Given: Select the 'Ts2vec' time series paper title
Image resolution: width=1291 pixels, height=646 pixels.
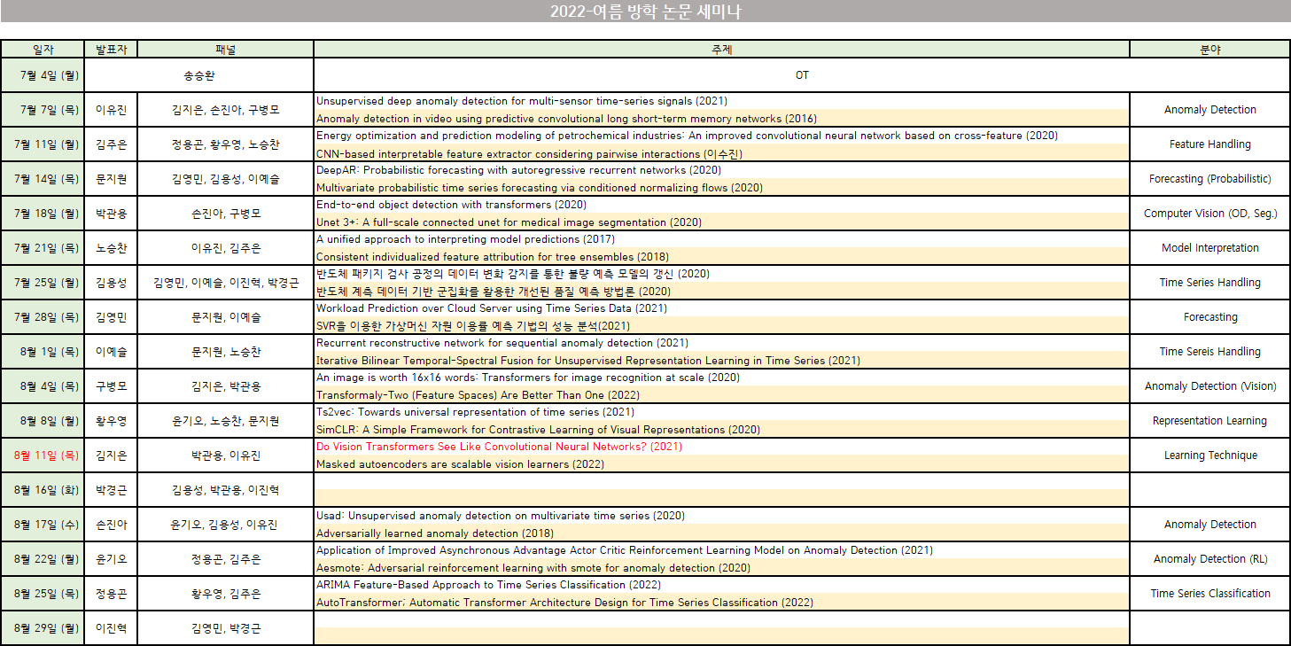Looking at the screenshot, I should pos(475,412).
